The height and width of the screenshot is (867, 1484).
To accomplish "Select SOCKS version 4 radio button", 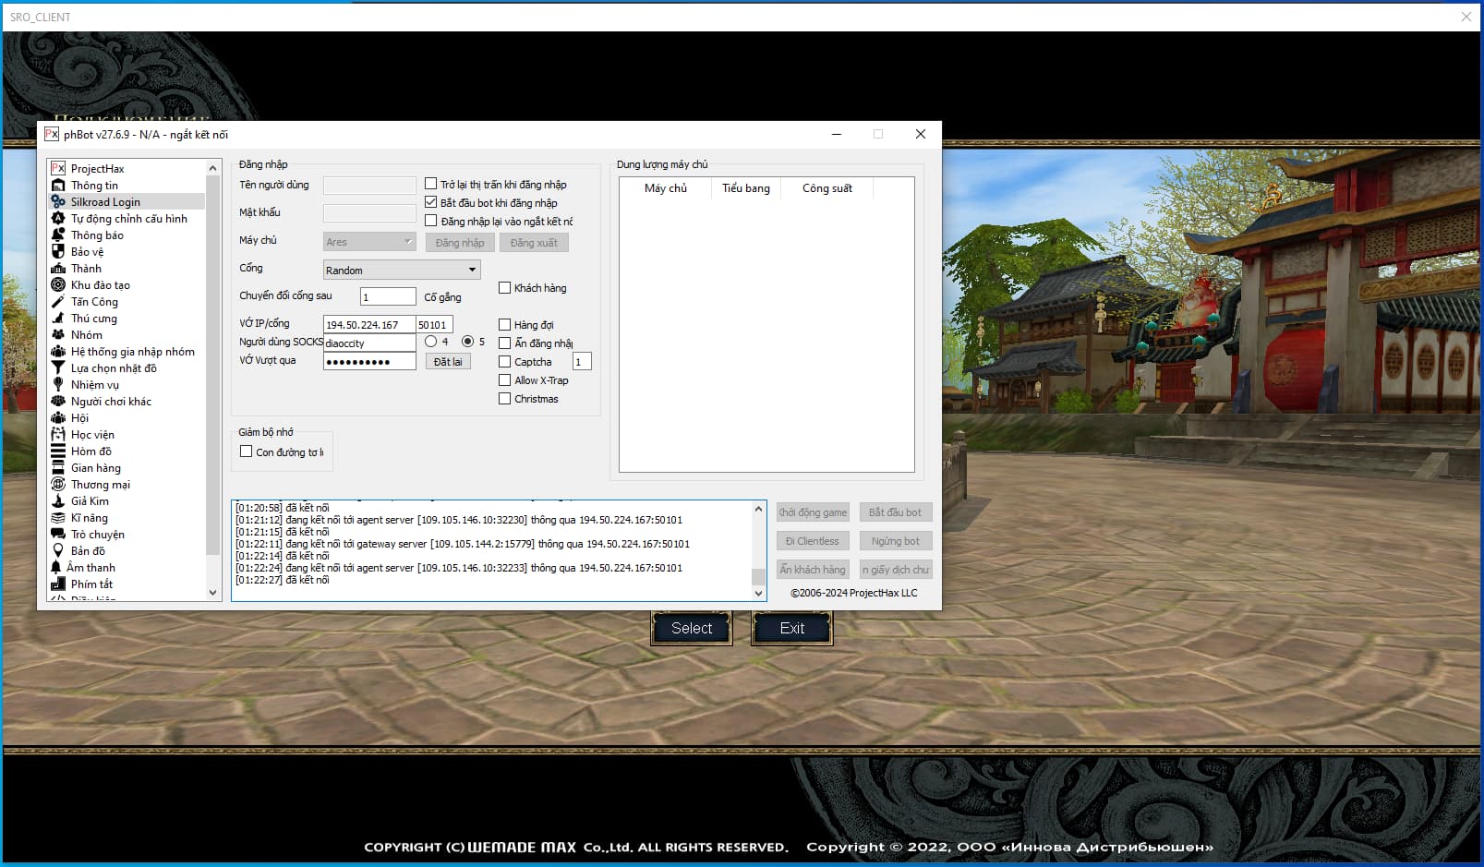I will (431, 342).
